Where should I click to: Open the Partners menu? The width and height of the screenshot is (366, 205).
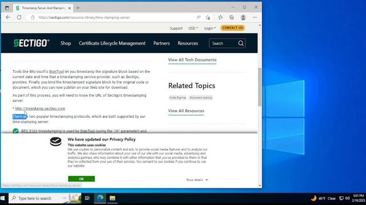[161, 43]
